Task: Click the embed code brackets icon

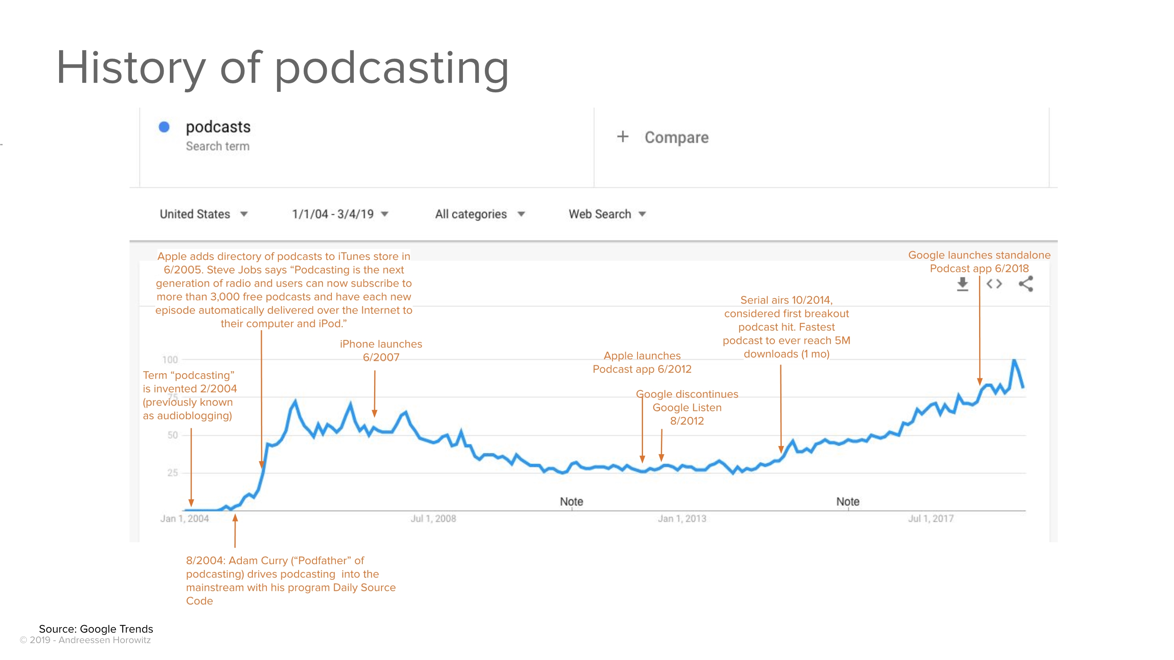Action: pos(994,284)
